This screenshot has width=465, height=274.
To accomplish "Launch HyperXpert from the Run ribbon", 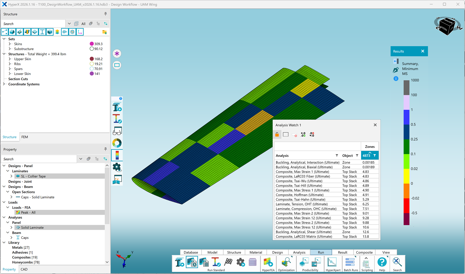I will click(333, 263).
